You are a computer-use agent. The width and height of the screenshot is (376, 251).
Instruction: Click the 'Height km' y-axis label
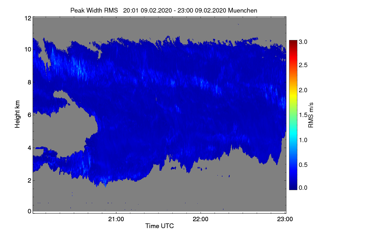pyautogui.click(x=18, y=114)
